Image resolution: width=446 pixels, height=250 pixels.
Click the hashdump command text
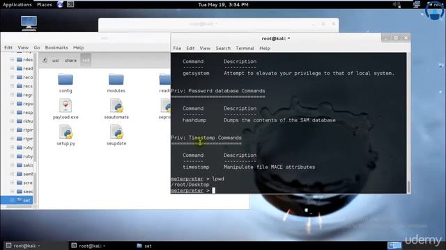(x=194, y=120)
